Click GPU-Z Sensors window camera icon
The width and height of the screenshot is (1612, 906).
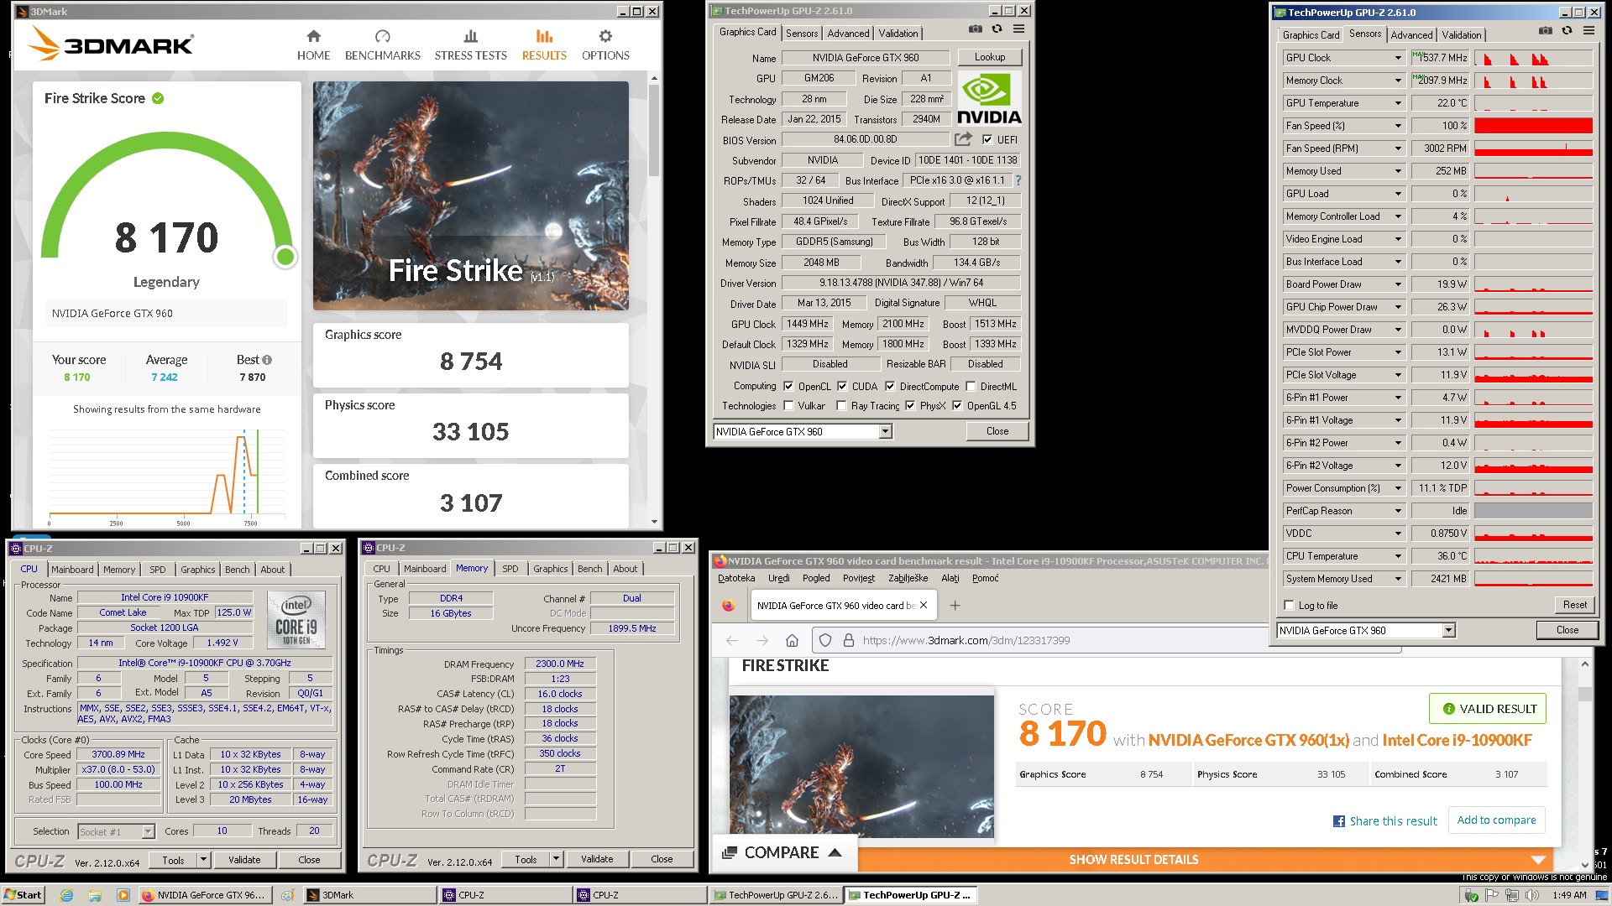pyautogui.click(x=1545, y=31)
